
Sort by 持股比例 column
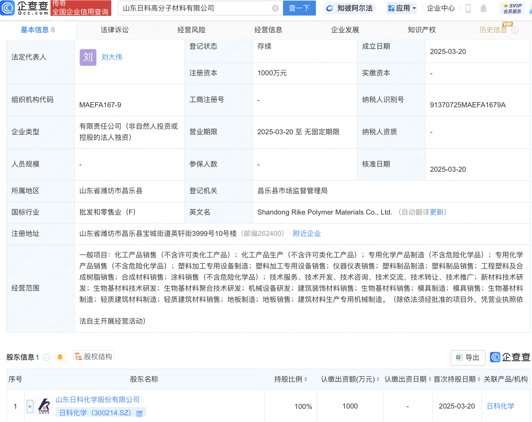pyautogui.click(x=306, y=379)
